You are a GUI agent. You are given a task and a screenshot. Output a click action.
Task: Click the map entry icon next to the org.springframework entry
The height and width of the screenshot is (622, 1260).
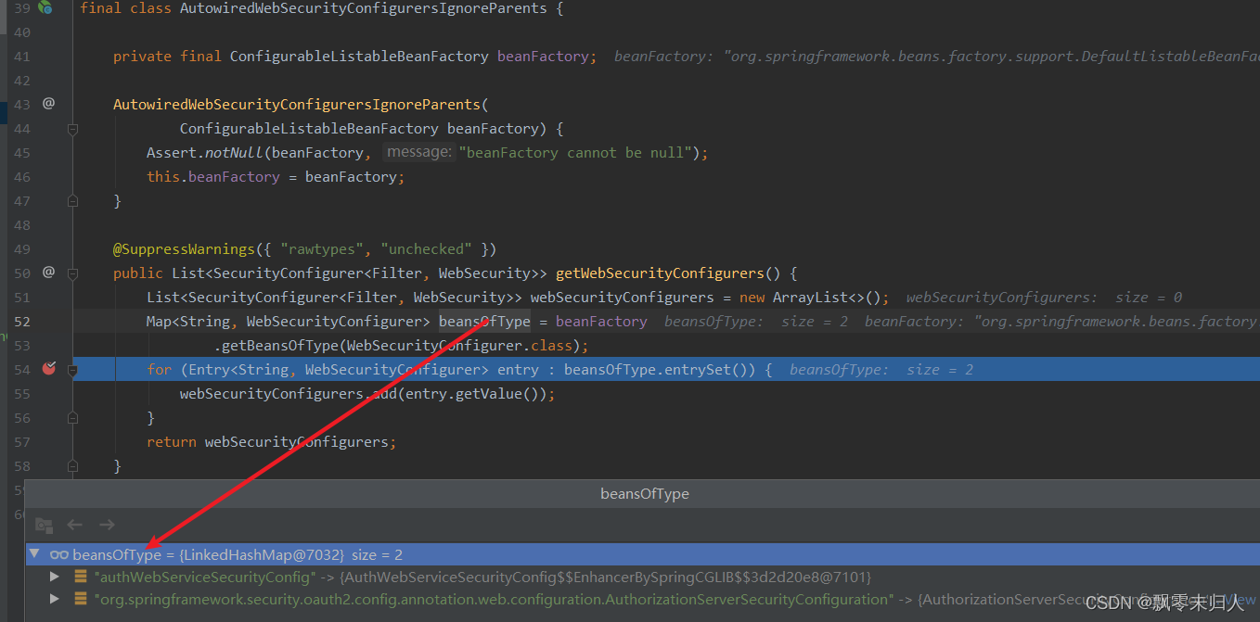tap(79, 599)
